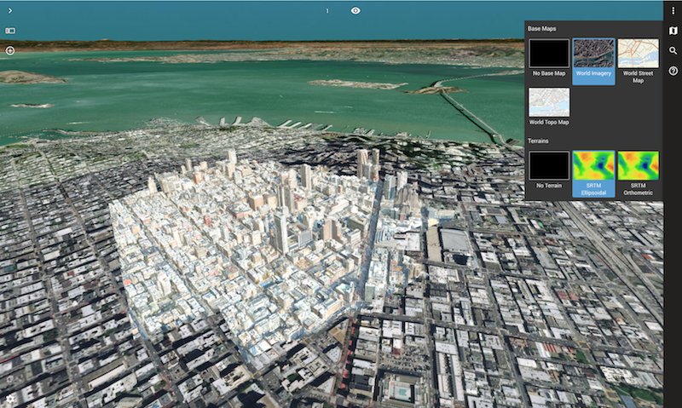Expand the left side panel chevron
Image resolution: width=682 pixels, height=408 pixels.
click(10, 10)
